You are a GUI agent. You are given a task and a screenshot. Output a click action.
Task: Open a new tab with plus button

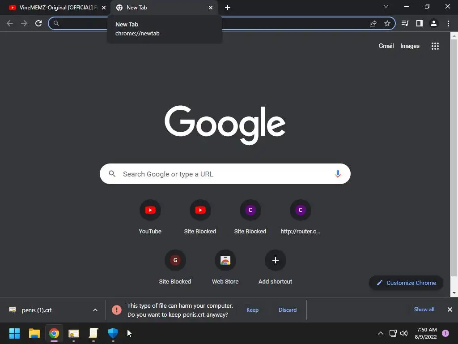(x=228, y=8)
